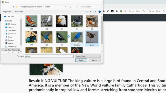Expand the File name dropdown arrow

(72, 56)
